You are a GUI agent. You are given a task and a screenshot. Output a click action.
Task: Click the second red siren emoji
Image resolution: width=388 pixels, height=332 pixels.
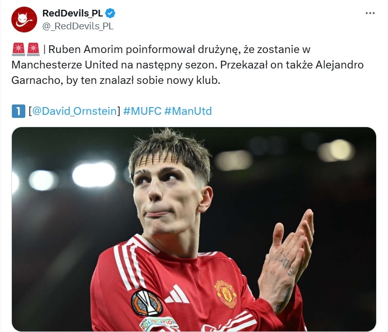coord(33,49)
